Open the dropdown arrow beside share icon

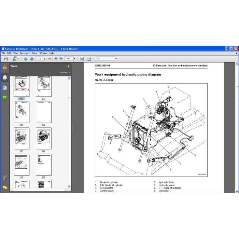[x=19, y=59]
